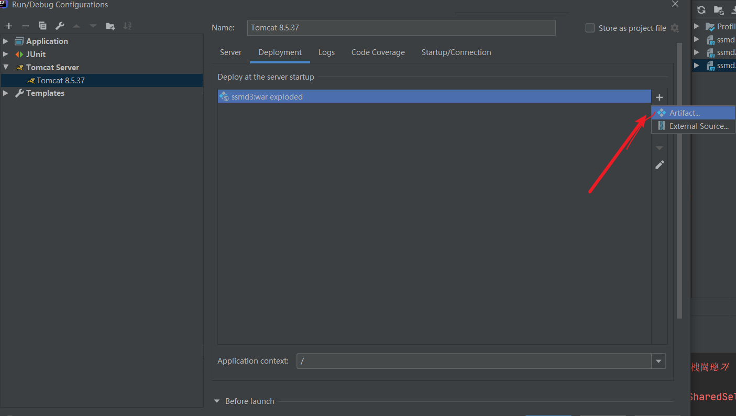Screen dimensions: 736x416
Task: Edit the selected deployment artifact
Action: click(x=660, y=165)
